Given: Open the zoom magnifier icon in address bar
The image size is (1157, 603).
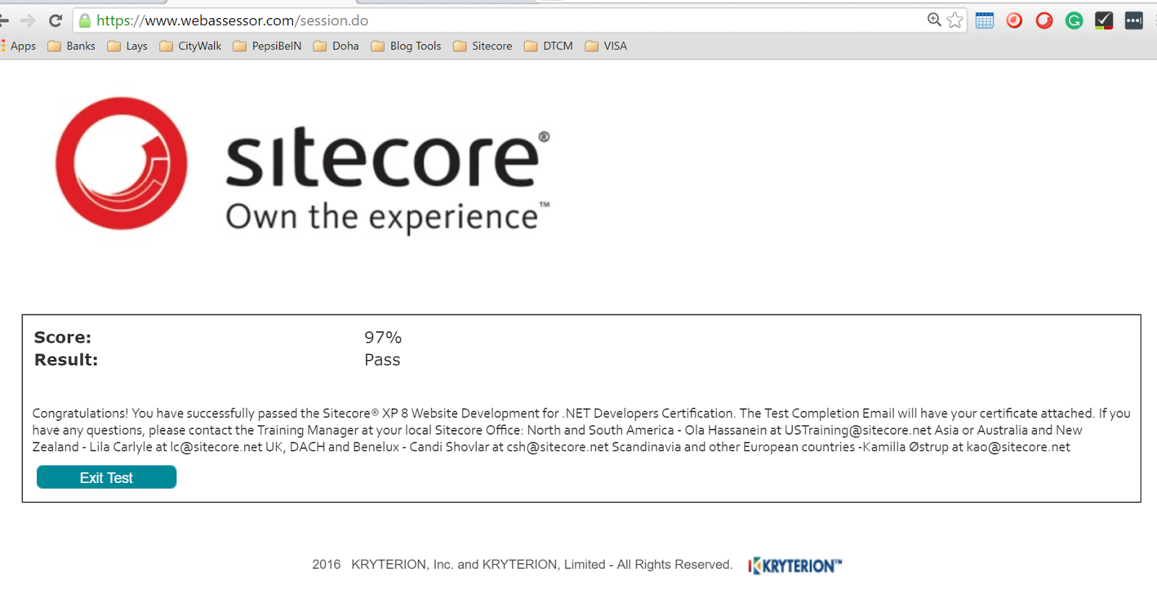Looking at the screenshot, I should tap(934, 20).
